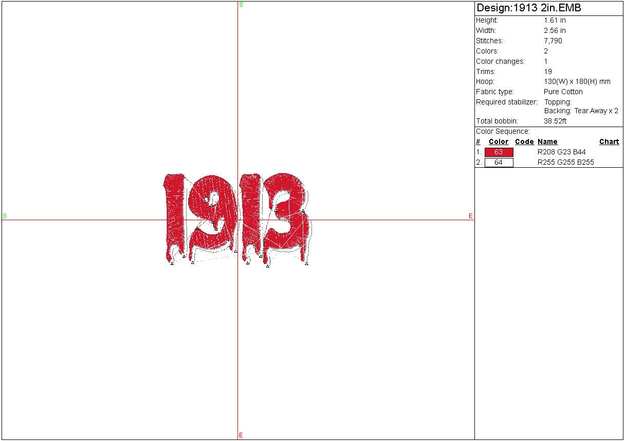The height and width of the screenshot is (441, 625).
Task: Click the Stitches value 7,790
Action: (x=553, y=41)
